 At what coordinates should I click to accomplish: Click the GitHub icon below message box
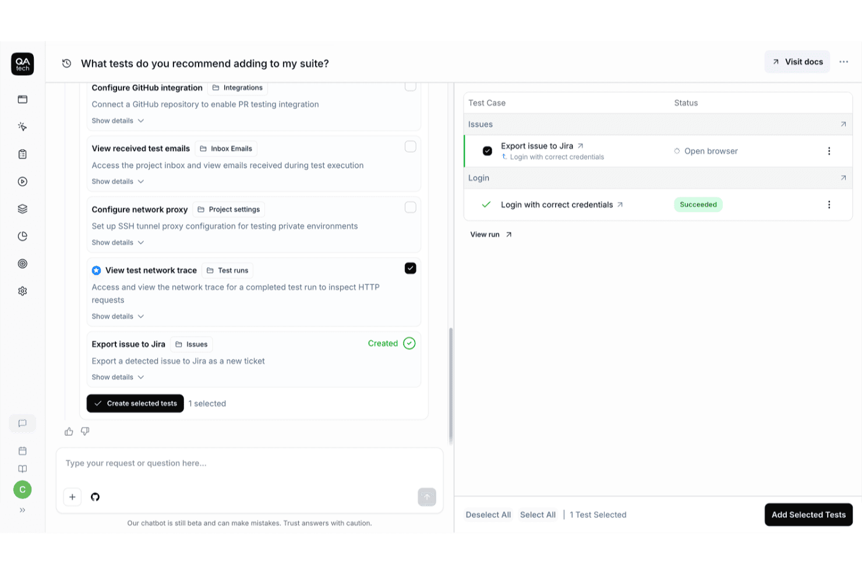(96, 497)
